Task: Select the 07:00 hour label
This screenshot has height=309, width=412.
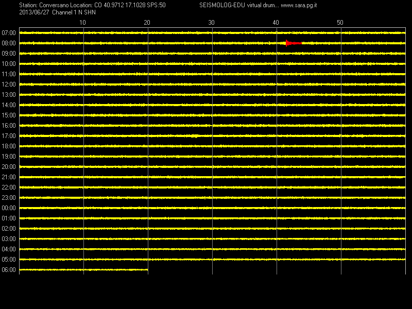Action: click(x=9, y=33)
